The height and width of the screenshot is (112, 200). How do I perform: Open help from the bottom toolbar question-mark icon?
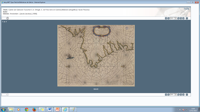[187, 95]
